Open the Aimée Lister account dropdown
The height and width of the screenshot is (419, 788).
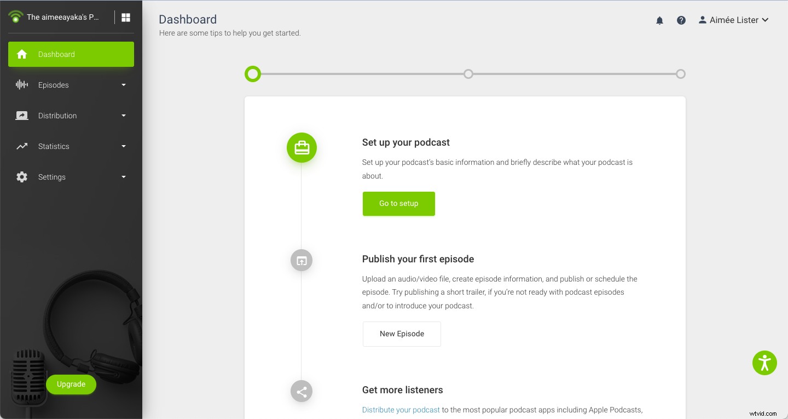tap(733, 20)
